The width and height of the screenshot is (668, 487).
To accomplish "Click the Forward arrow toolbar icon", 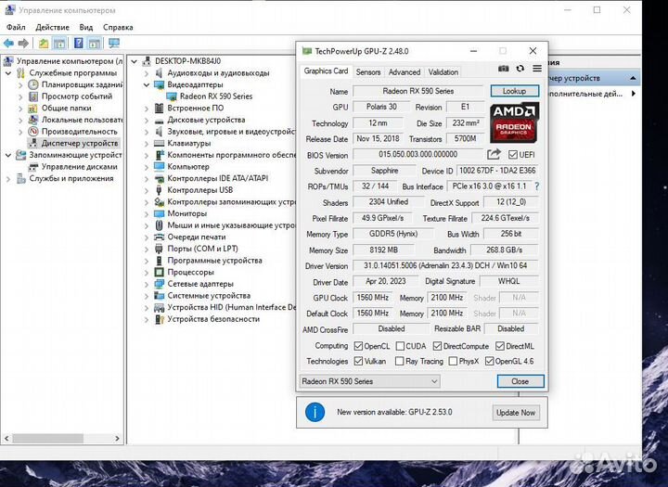I will (x=23, y=43).
